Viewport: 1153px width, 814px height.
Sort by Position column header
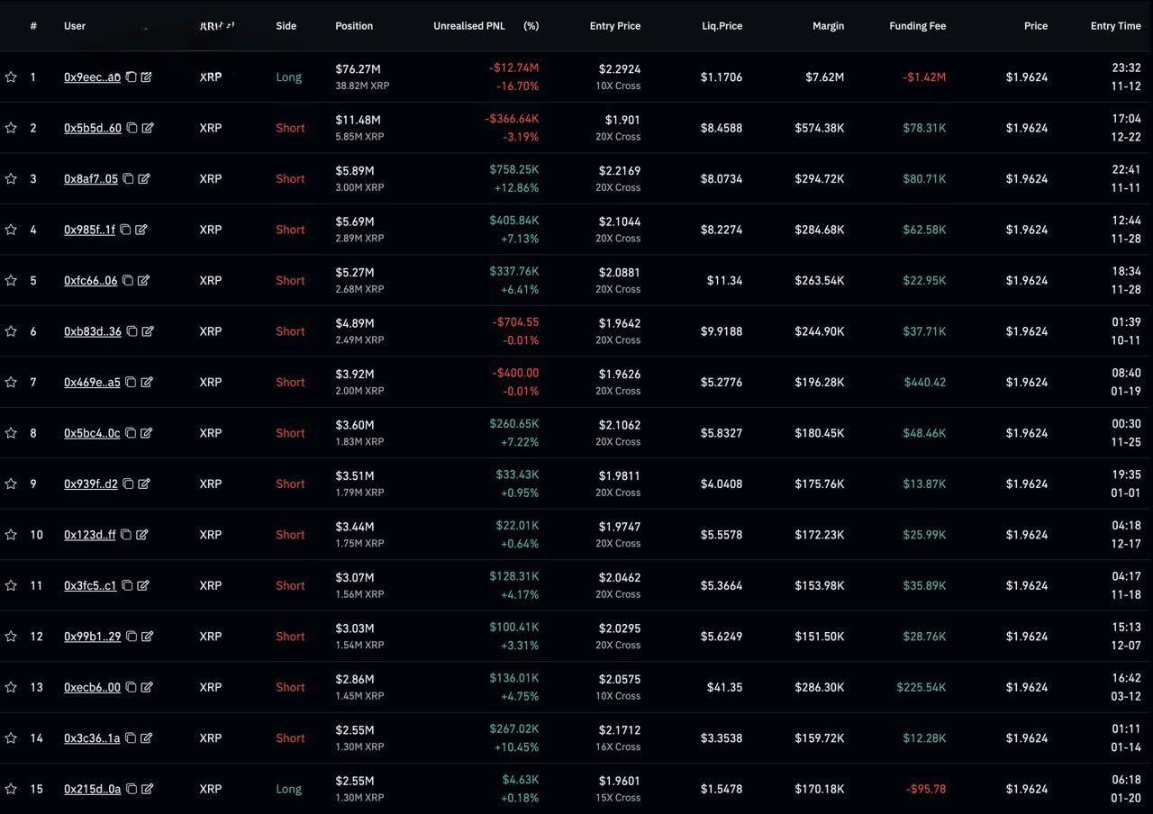pyautogui.click(x=354, y=26)
